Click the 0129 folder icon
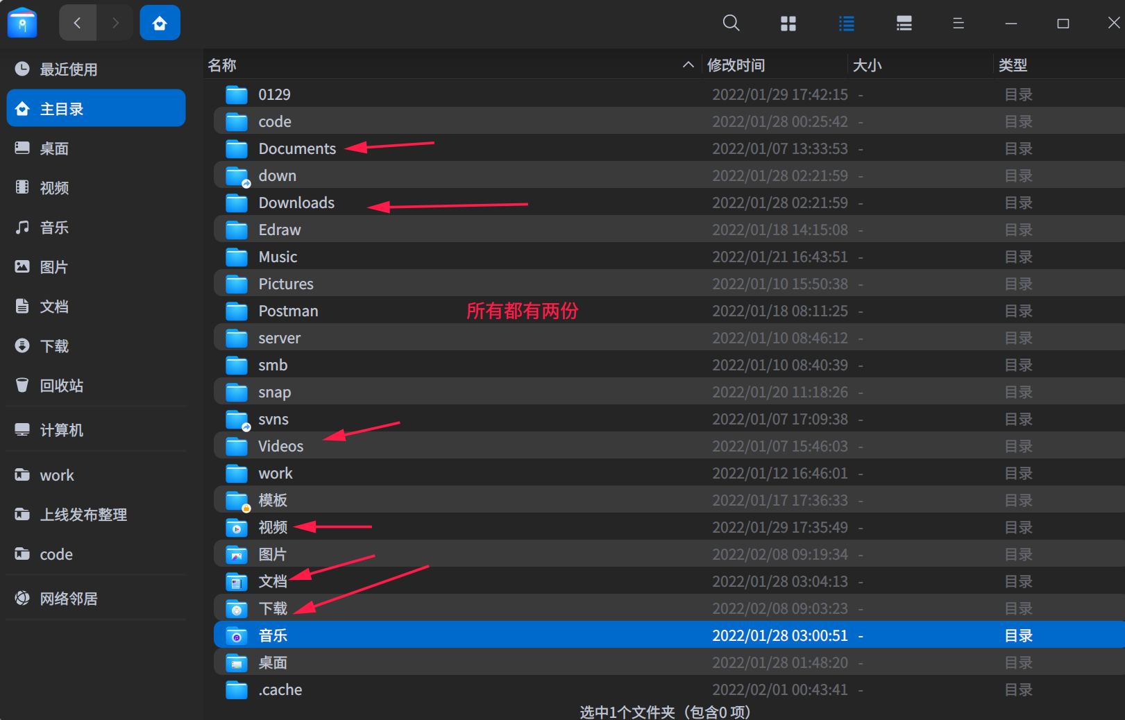The height and width of the screenshot is (720, 1125). [x=237, y=94]
